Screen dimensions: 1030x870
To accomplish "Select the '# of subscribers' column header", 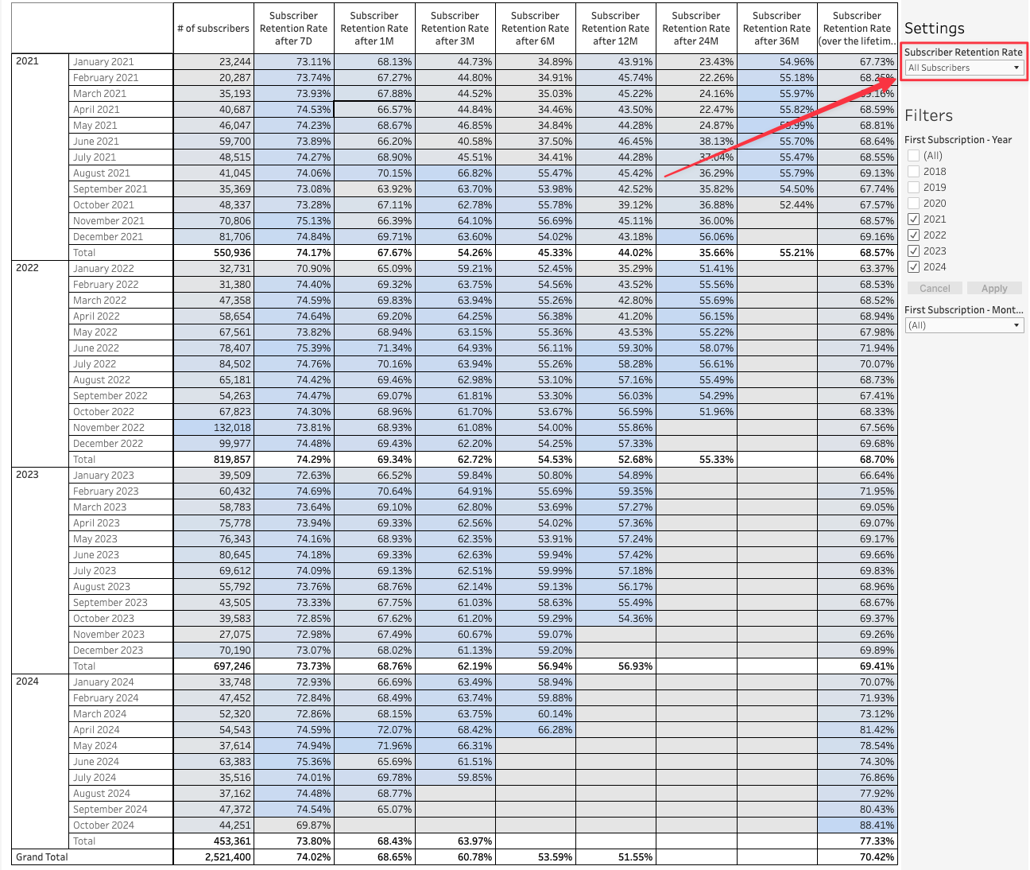I will point(213,29).
